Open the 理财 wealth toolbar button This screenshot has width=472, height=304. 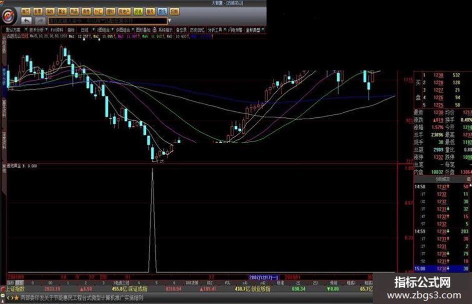click(110, 11)
